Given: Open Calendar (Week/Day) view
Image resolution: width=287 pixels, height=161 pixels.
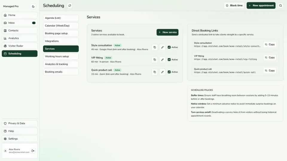Looking at the screenshot, I should 61,26.
